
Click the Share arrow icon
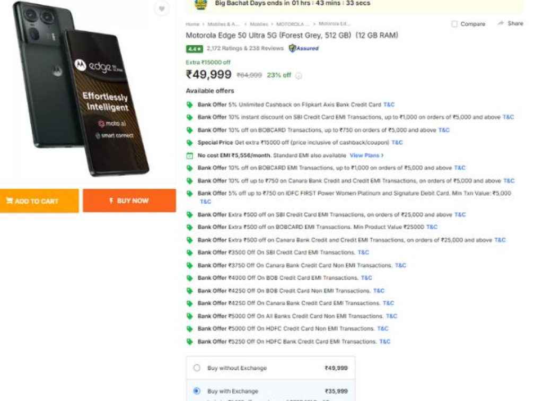pos(501,23)
